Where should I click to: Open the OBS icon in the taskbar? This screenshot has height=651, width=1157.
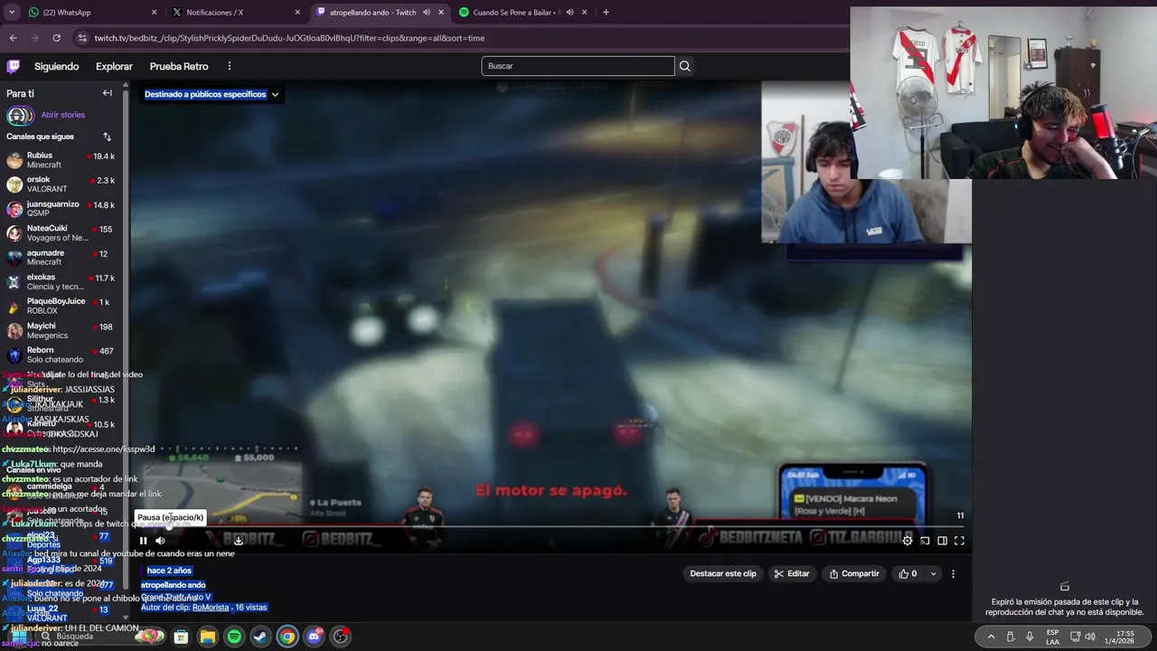coord(341,637)
